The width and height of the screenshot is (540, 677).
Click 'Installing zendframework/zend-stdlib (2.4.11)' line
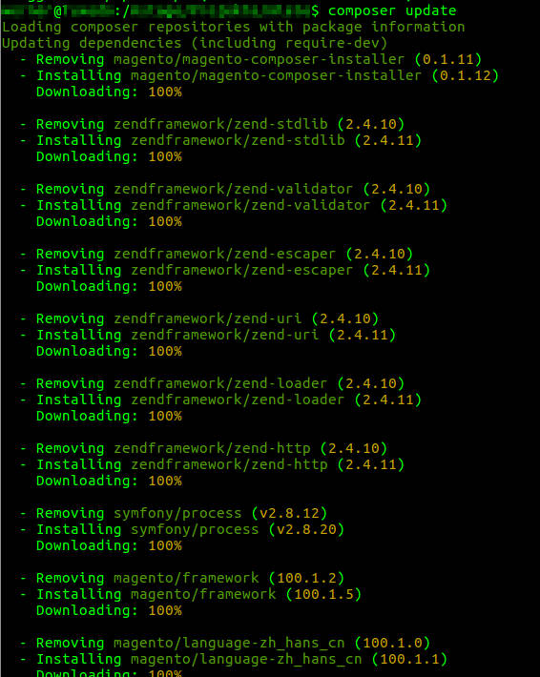coord(220,140)
